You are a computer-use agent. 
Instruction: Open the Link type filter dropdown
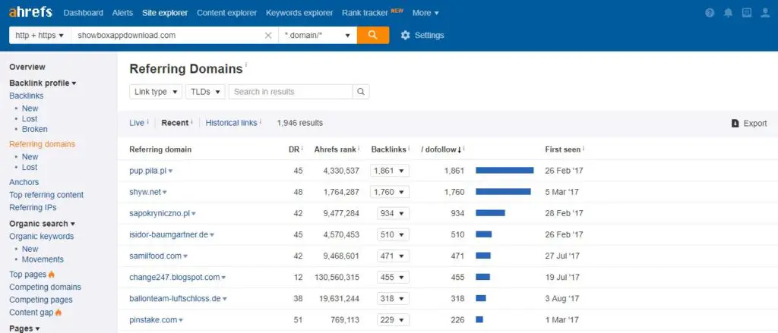pos(156,92)
